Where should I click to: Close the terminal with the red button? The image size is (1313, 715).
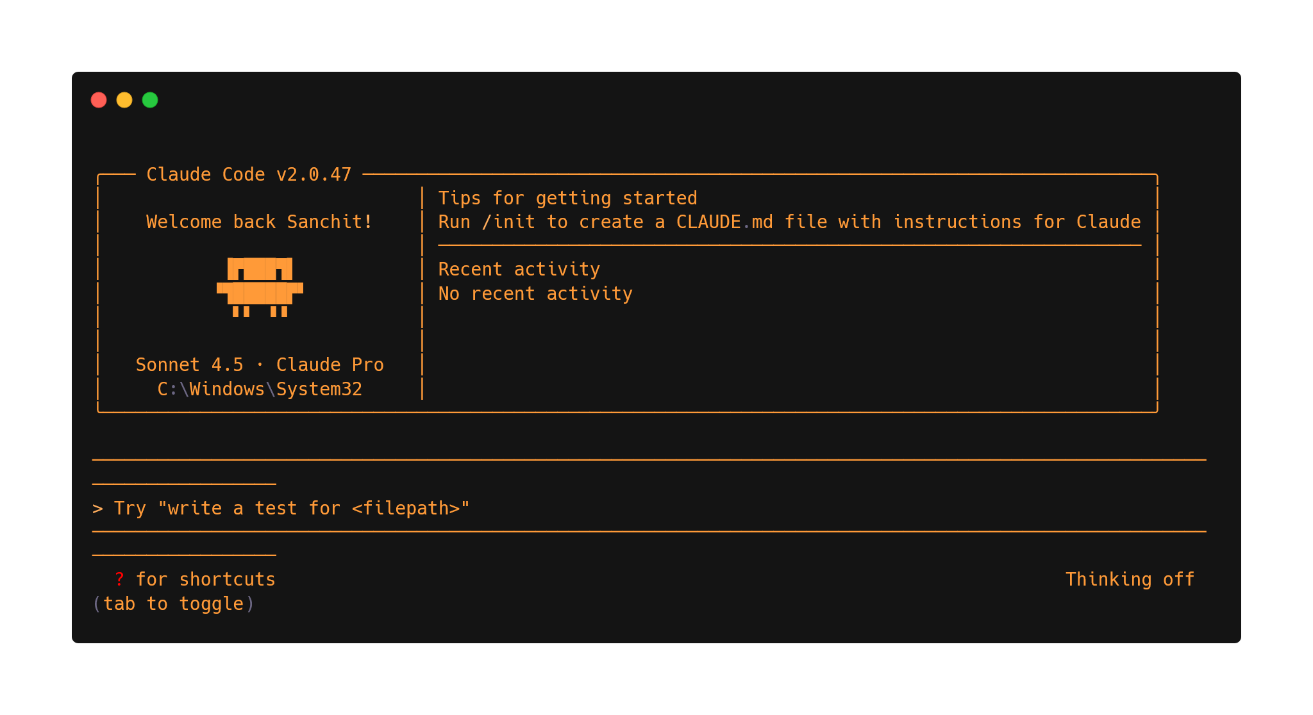coord(99,100)
